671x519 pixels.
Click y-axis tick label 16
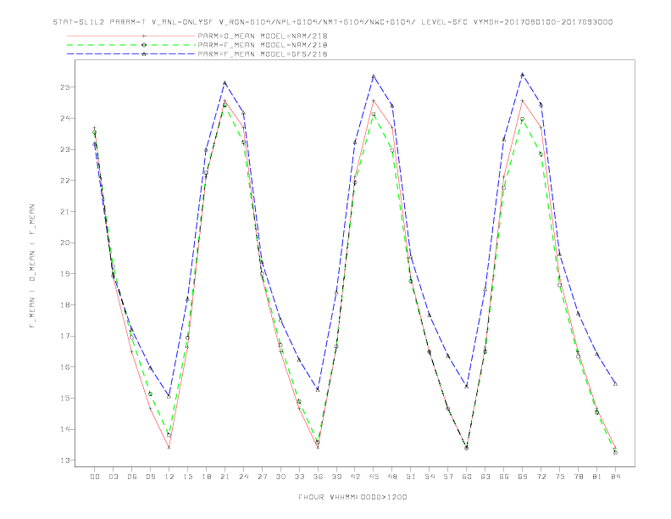(x=64, y=367)
